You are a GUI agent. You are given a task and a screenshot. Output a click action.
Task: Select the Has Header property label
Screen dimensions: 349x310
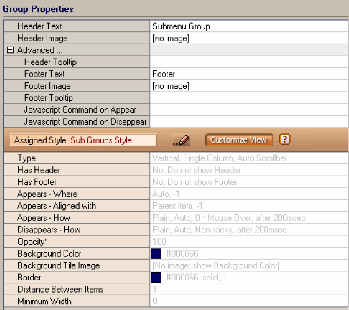[39, 170]
